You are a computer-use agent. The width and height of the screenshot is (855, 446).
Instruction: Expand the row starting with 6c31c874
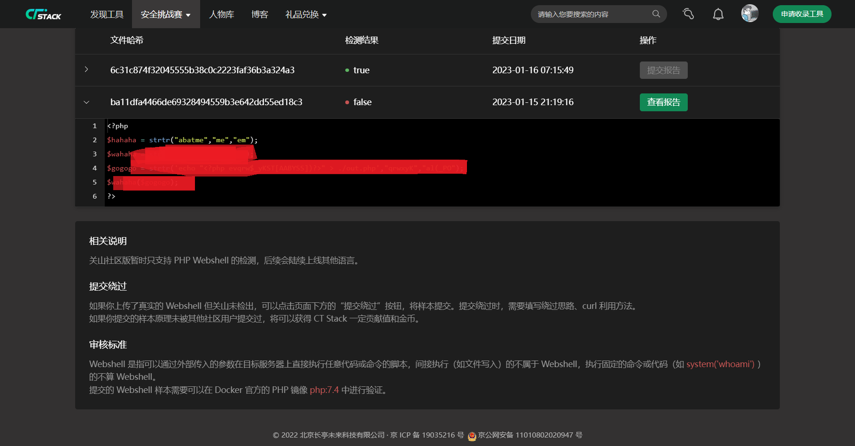(86, 69)
